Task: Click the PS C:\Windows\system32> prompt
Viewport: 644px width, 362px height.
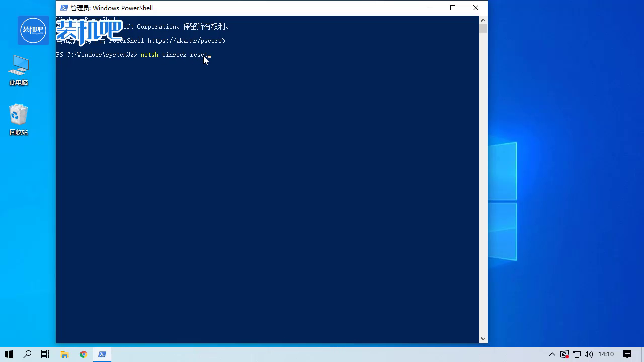Action: (x=97, y=55)
